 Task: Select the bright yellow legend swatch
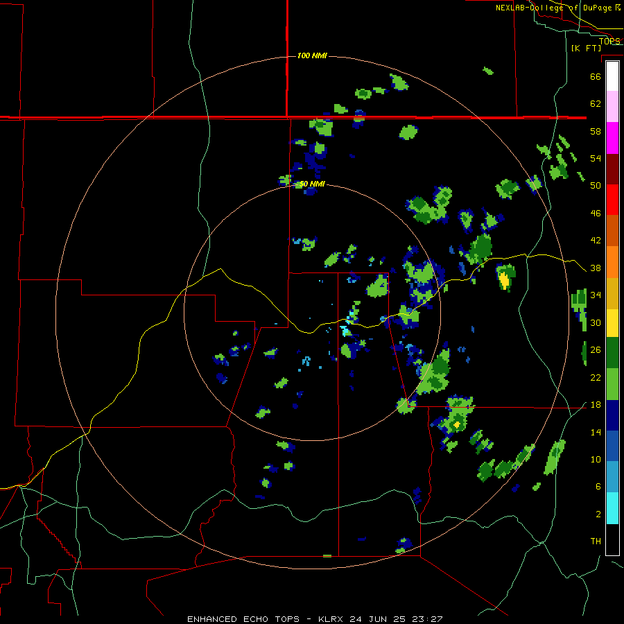coord(612,323)
